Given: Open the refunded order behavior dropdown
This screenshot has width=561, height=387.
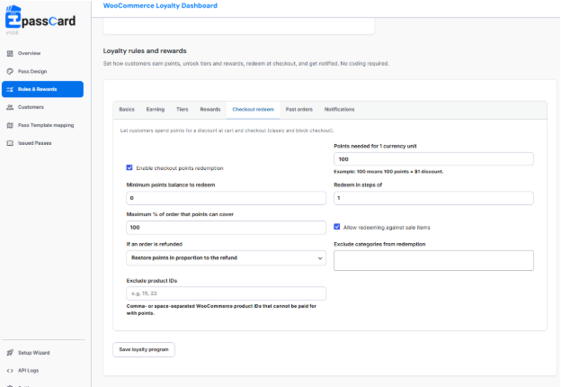Looking at the screenshot, I should coord(227,257).
